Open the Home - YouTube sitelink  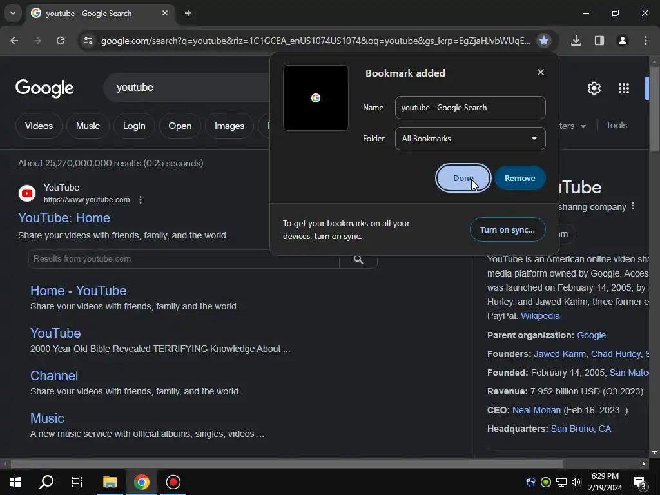(x=78, y=291)
